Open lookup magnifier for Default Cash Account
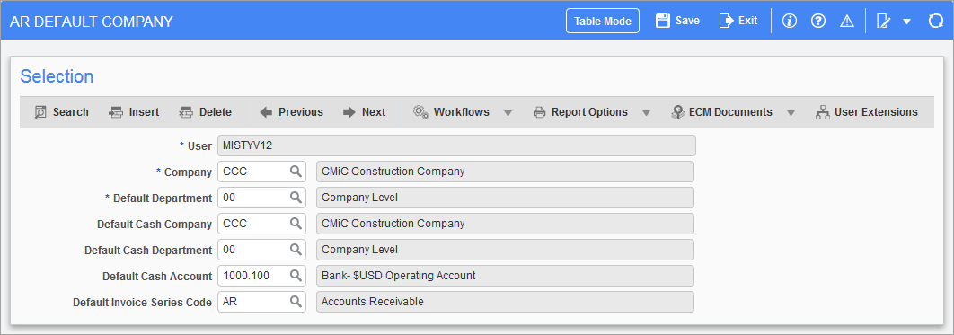 pos(296,276)
